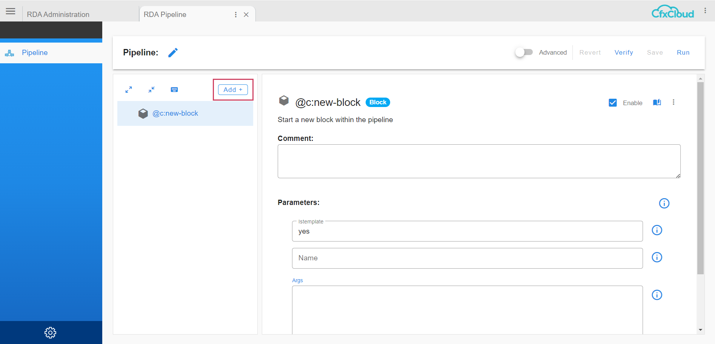Select the RDA Pipeline tab
Screen dimensions: 715x344
[x=165, y=14]
